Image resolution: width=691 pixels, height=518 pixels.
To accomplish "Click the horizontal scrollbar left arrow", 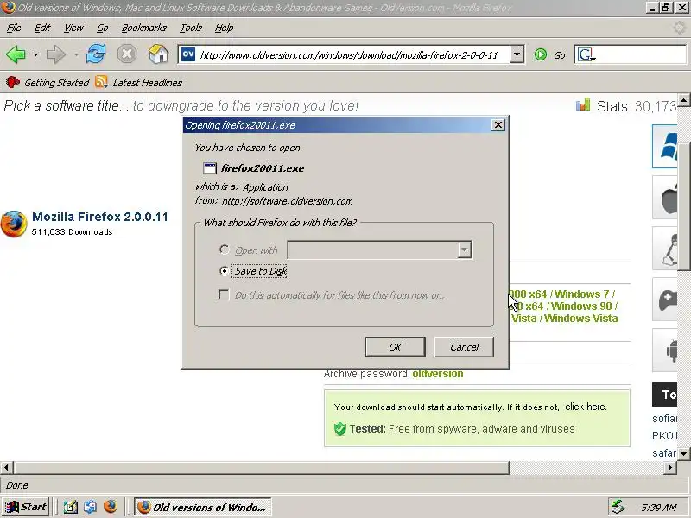I will coord(7,467).
